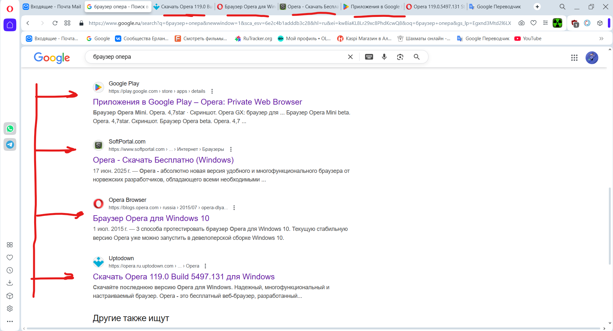Switch to Браузер Opera для Windows tab
This screenshot has height=331, width=613.
pos(246,7)
